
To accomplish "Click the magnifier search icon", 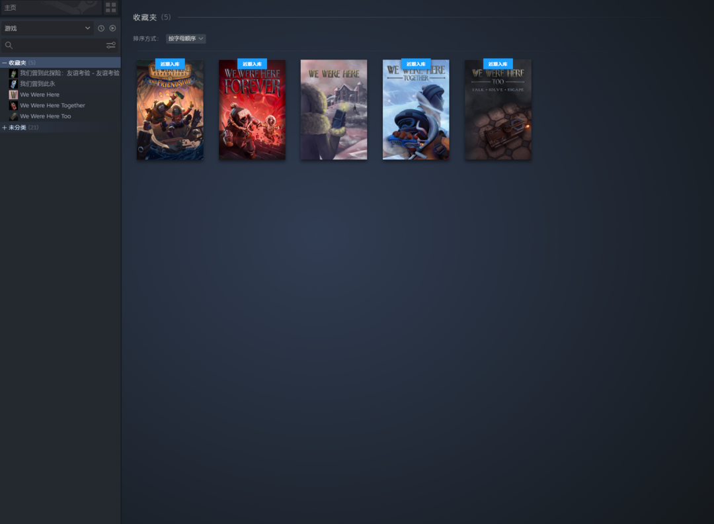I will pyautogui.click(x=9, y=46).
